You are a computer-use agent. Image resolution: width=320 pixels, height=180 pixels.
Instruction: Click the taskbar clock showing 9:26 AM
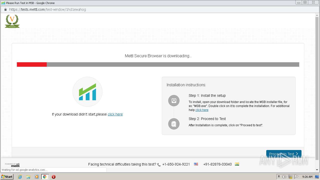[307, 177]
